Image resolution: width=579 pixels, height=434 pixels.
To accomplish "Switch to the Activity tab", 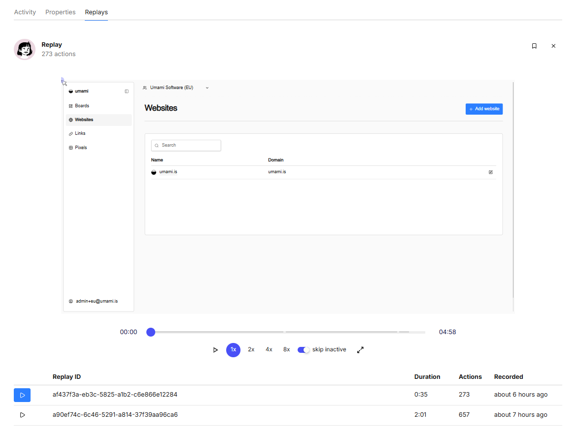I will [x=25, y=12].
